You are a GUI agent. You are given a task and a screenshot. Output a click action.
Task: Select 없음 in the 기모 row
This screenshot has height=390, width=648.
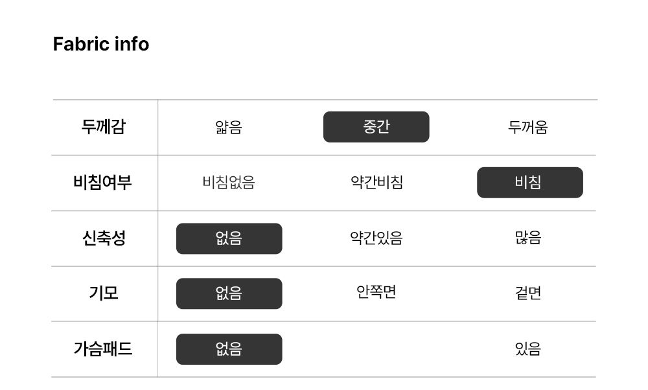[229, 293]
